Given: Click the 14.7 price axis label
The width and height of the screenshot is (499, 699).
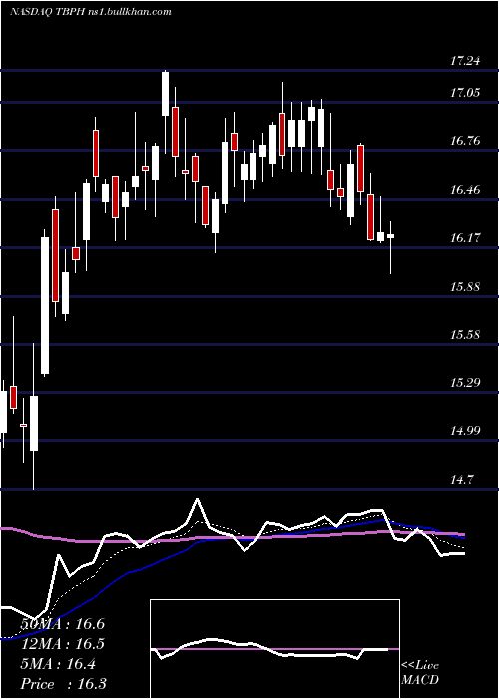Looking at the screenshot, I should [x=461, y=480].
